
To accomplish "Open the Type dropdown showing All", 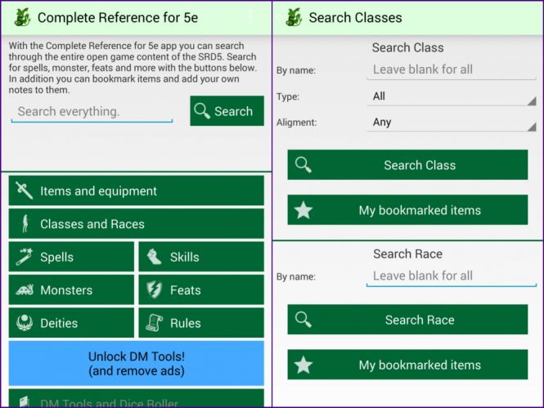I will (452, 96).
